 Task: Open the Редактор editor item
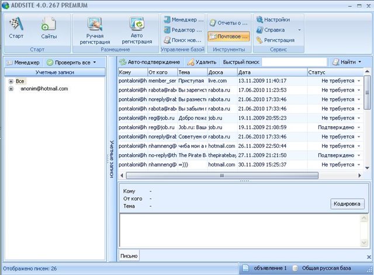tap(183, 30)
